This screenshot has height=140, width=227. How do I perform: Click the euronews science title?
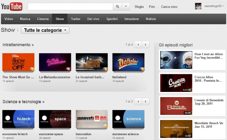pos(125,134)
